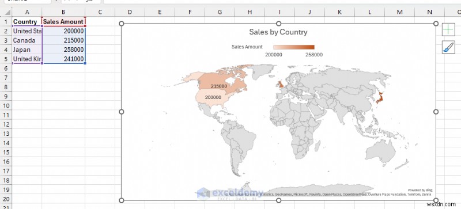Viewport: 461px width, 209px height.
Task: Select column D header
Action: (130, 12)
